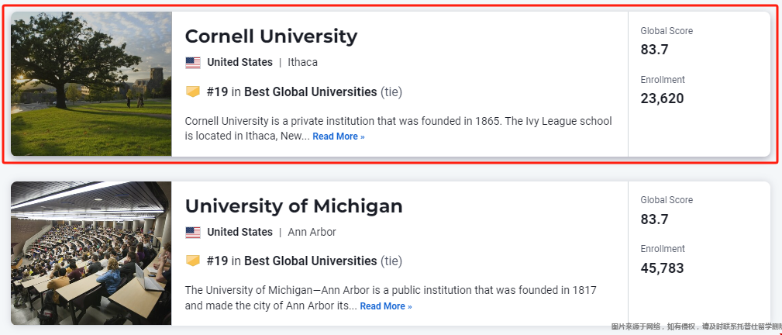Click the Cornell Enrollment 23,620 value
Screen dimensions: 782x335
click(x=663, y=98)
